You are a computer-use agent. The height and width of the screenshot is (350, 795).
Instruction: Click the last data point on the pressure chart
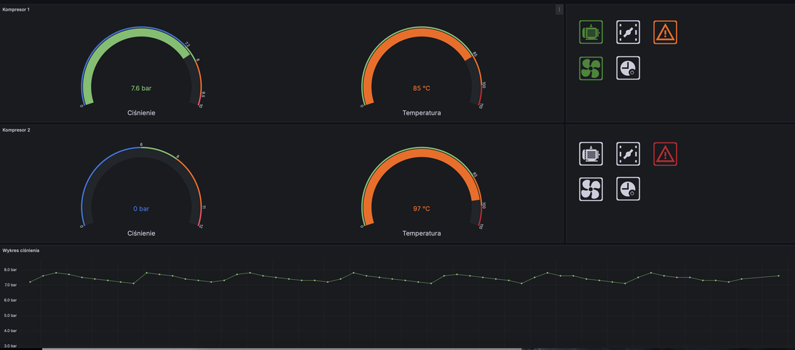pyautogui.click(x=779, y=276)
